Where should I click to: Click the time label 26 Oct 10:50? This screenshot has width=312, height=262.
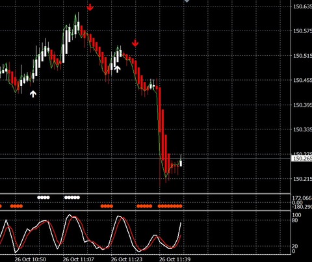pyautogui.click(x=31, y=259)
